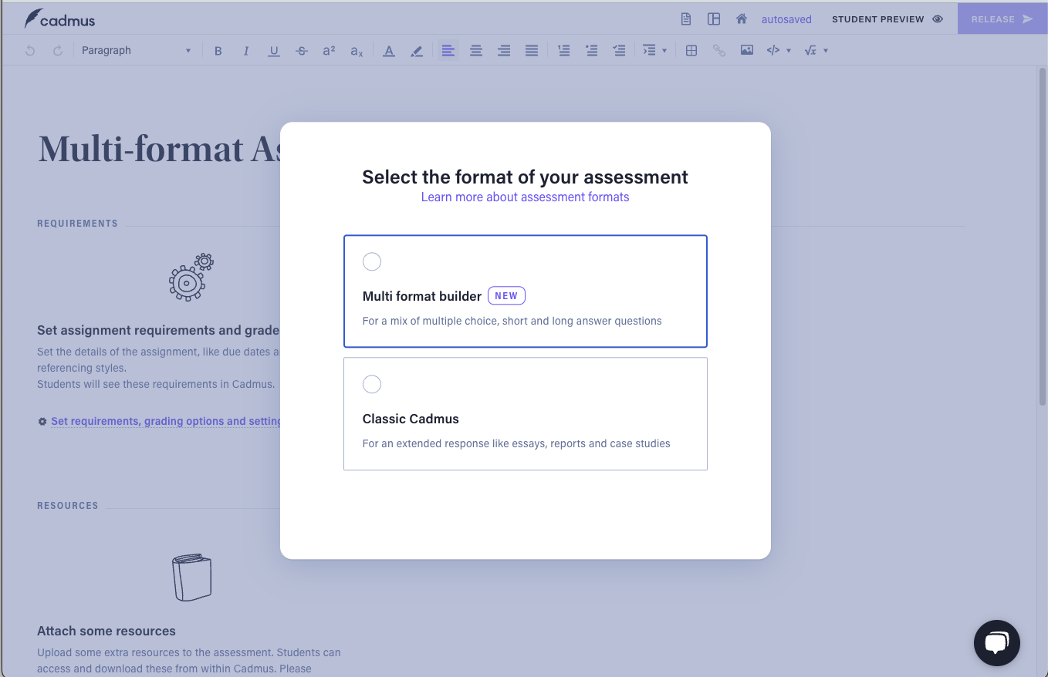Open Set requirements, grading options link
Screen dimensions: 1048x677
(166, 421)
